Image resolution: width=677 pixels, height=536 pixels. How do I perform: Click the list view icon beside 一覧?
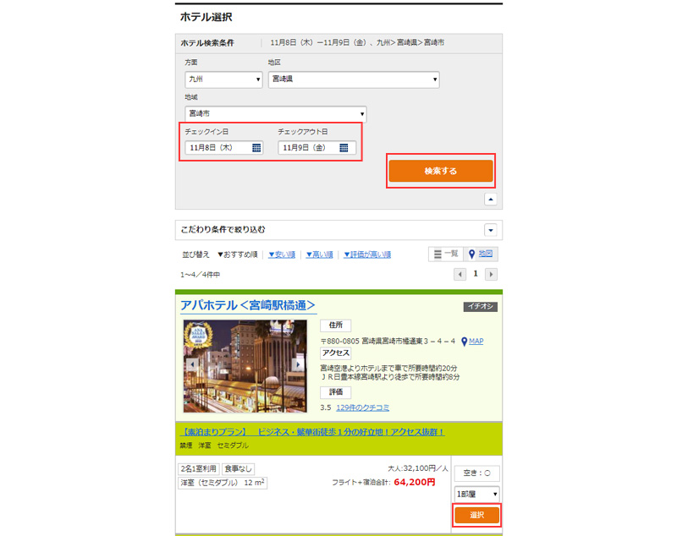[438, 254]
